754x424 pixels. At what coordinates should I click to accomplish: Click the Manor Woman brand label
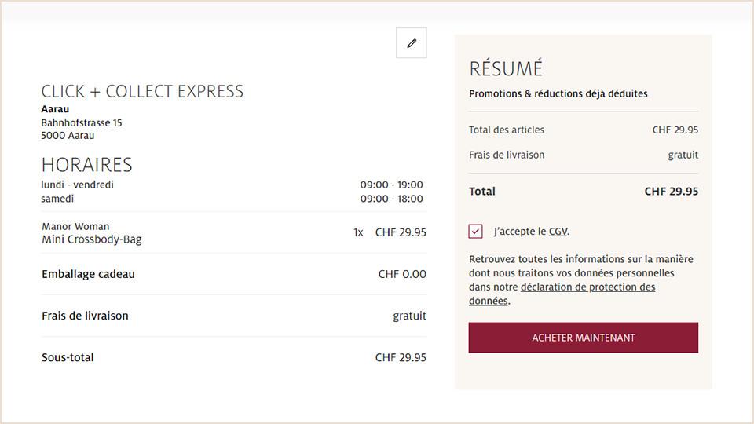75,226
